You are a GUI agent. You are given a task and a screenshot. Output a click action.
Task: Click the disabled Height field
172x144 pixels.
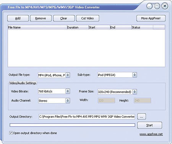pos(143,100)
